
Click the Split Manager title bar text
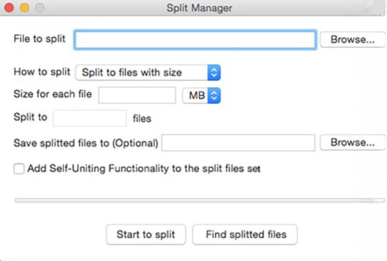pos(199,8)
